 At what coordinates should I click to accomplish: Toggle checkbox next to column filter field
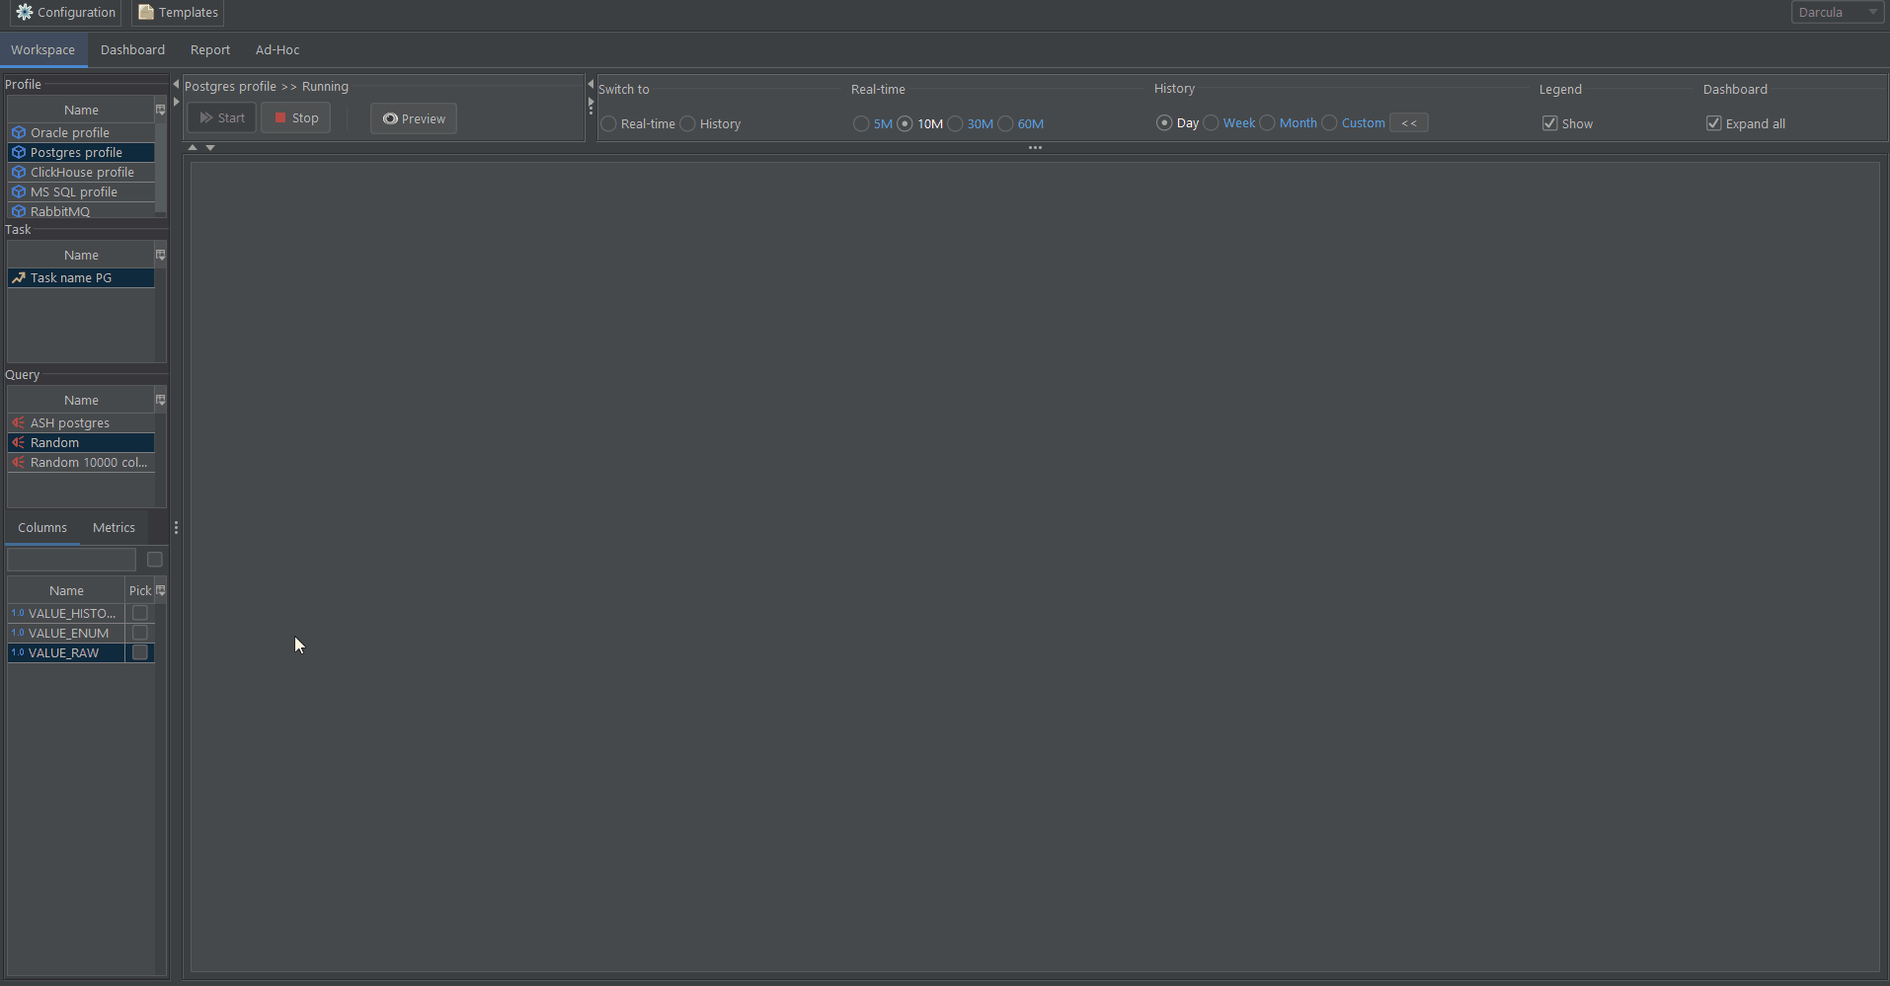tap(155, 560)
